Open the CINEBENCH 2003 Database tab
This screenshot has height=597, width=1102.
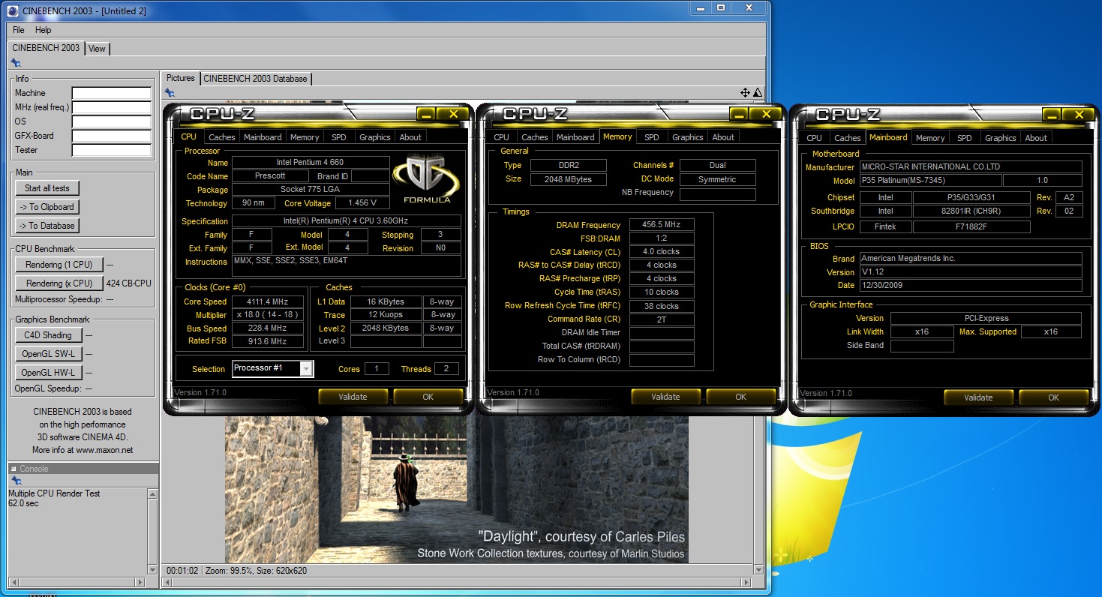[x=256, y=79]
